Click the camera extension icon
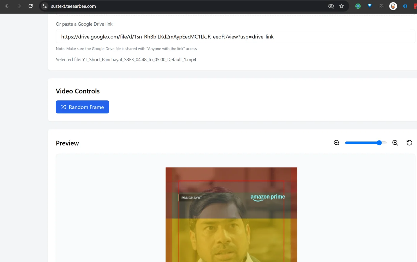417x262 pixels. coord(381,6)
